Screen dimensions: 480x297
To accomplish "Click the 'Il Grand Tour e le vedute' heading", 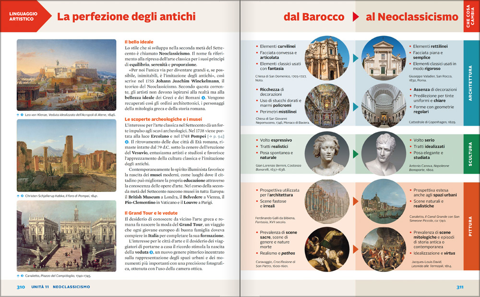I will coord(151,213).
